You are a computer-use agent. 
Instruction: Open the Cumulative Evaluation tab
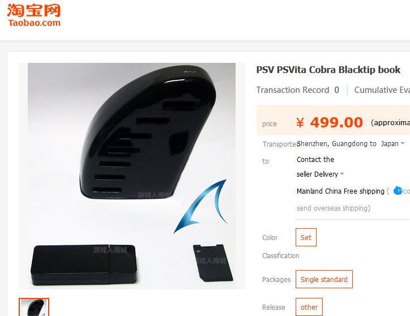coord(382,90)
